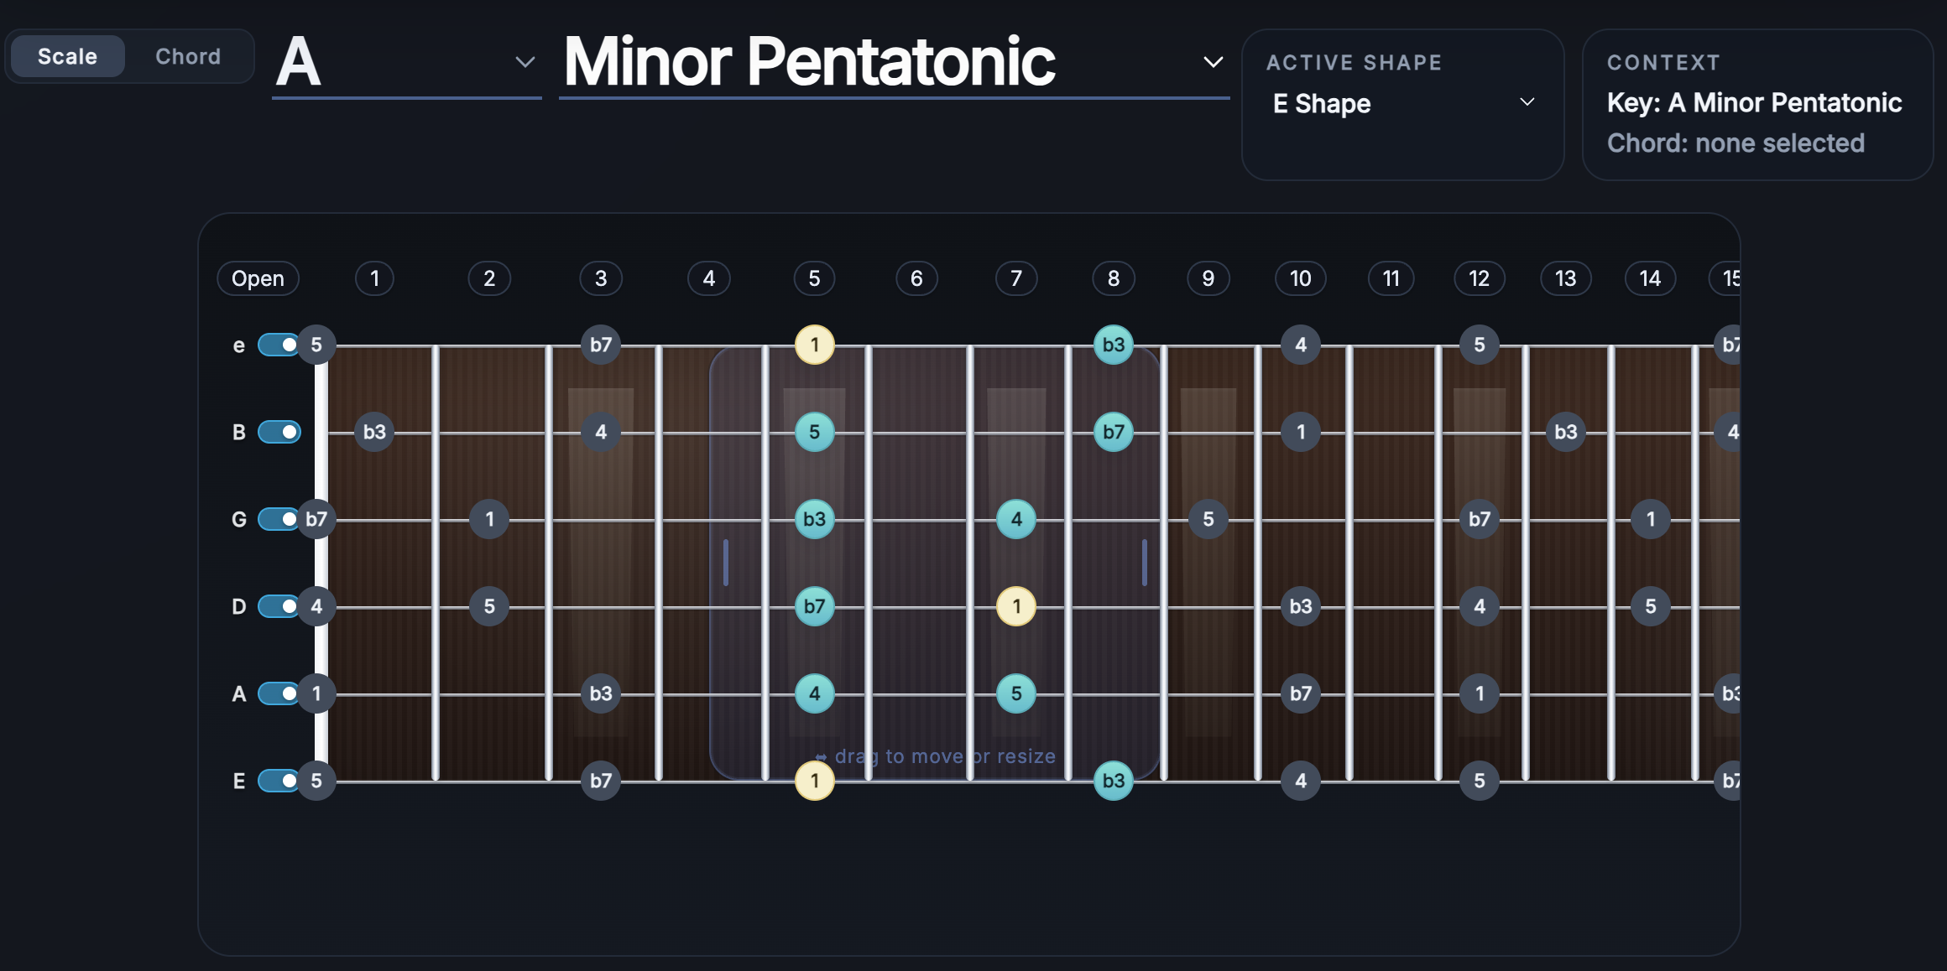This screenshot has width=1947, height=971.
Task: Grab the right resize handle of shape box
Action: coord(1145,563)
